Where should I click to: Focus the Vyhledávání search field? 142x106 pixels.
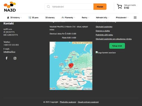pyautogui.click(x=69, y=7)
